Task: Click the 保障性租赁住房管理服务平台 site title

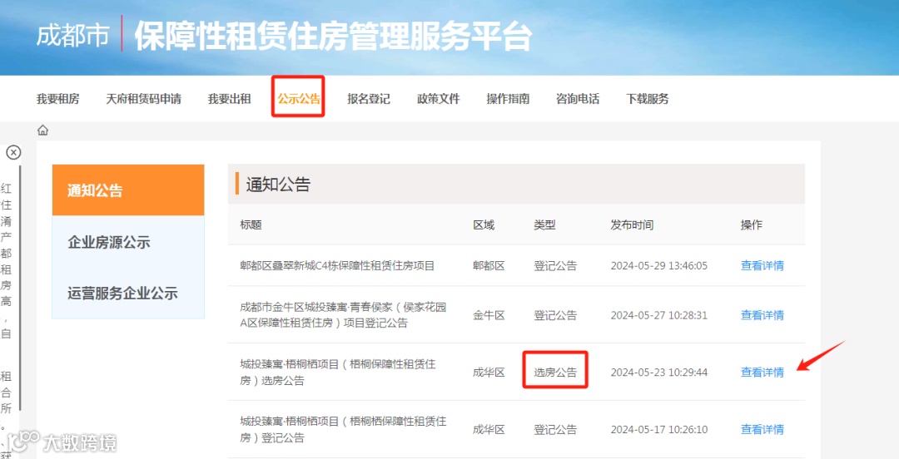Action: coord(333,37)
